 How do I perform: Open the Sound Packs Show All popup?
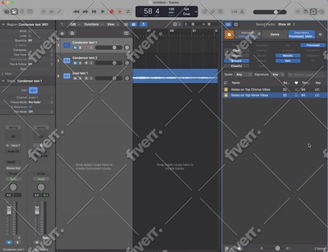click(286, 24)
